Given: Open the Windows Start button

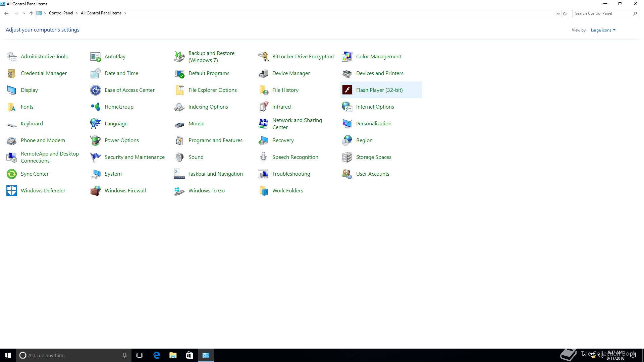Looking at the screenshot, I should [x=8, y=355].
